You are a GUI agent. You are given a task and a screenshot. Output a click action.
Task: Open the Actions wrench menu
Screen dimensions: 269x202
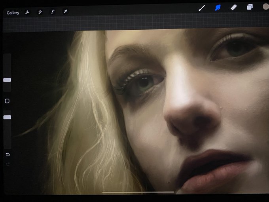(27, 12)
